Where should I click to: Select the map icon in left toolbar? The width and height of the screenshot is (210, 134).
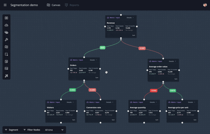coord(6,47)
